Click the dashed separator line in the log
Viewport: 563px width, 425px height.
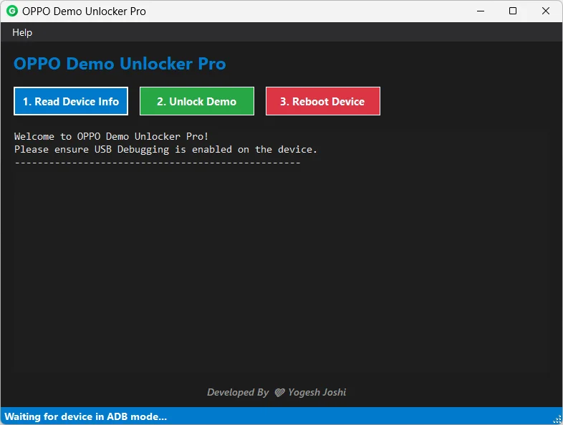157,163
